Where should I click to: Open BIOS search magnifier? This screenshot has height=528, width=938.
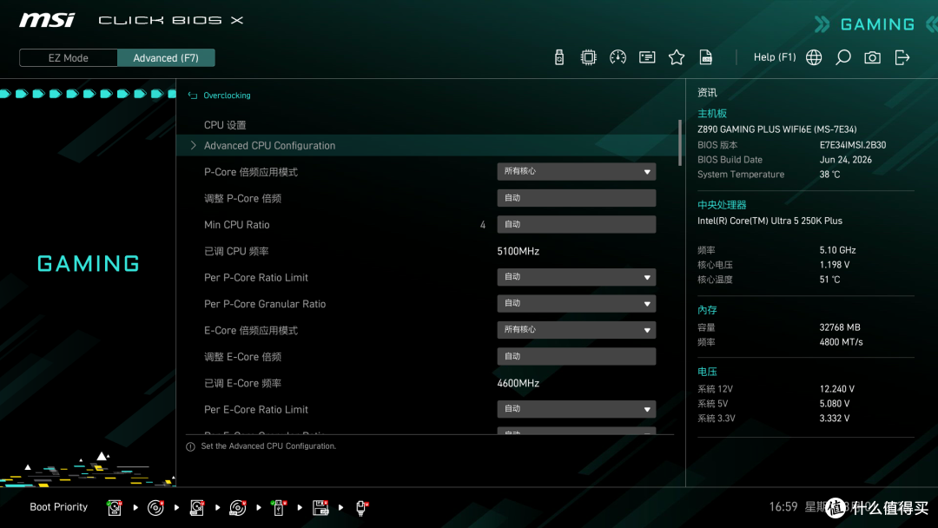point(842,57)
